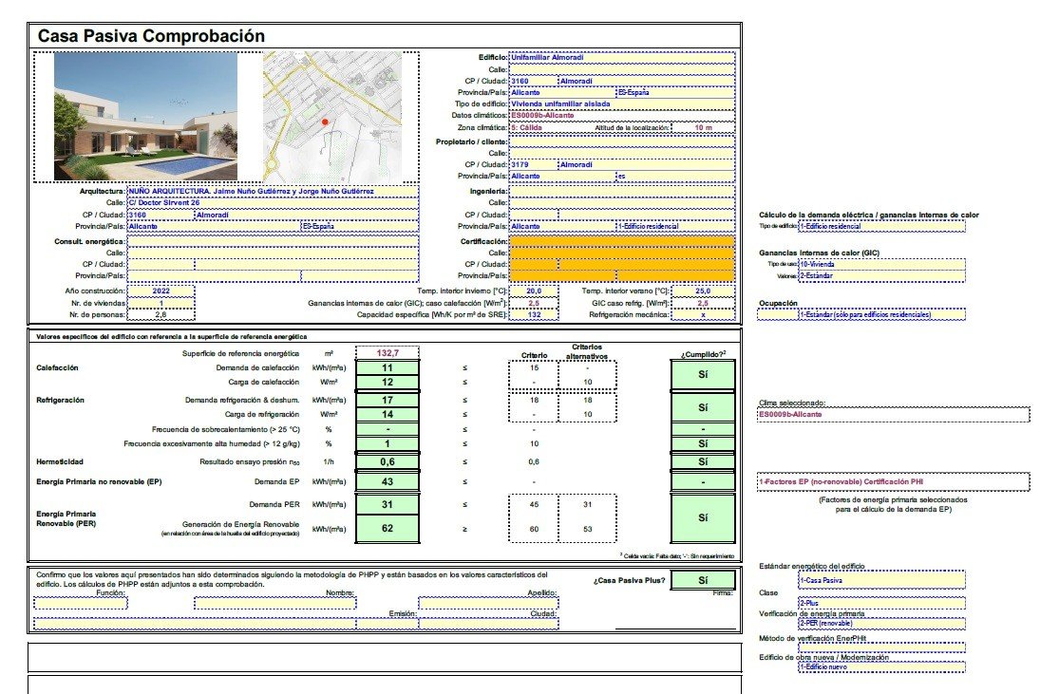Select summer interior temperature '25,0'
1040x694 pixels.
click(x=703, y=291)
